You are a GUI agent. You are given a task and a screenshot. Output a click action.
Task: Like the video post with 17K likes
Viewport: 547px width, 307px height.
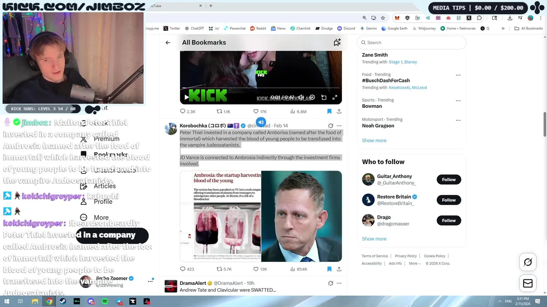[x=260, y=111]
